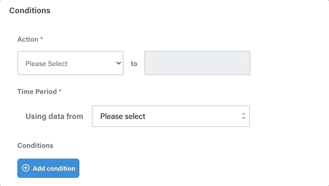Click the red asterisk beside Time Period
Viewport: 329px width, 186px height.
point(60,90)
